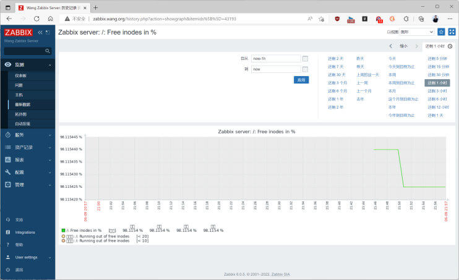Viewport: 459px width, 280px height.
Task: Click the eye icon of the 监测 menu
Action: click(x=8, y=64)
